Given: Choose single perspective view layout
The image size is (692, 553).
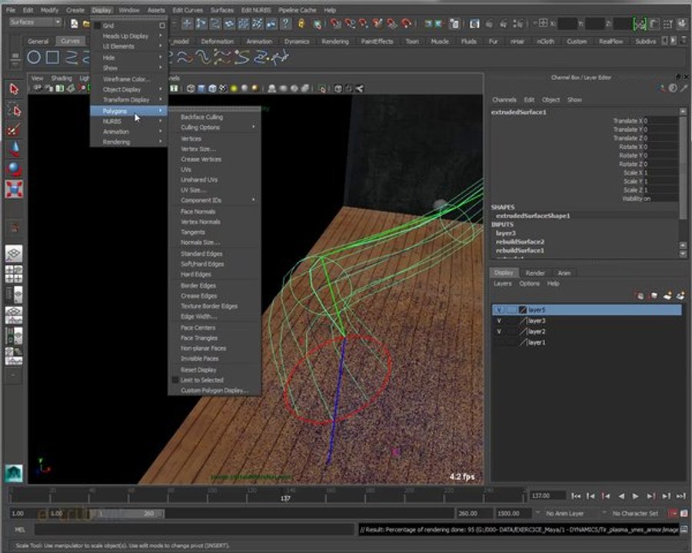Looking at the screenshot, I should [14, 253].
